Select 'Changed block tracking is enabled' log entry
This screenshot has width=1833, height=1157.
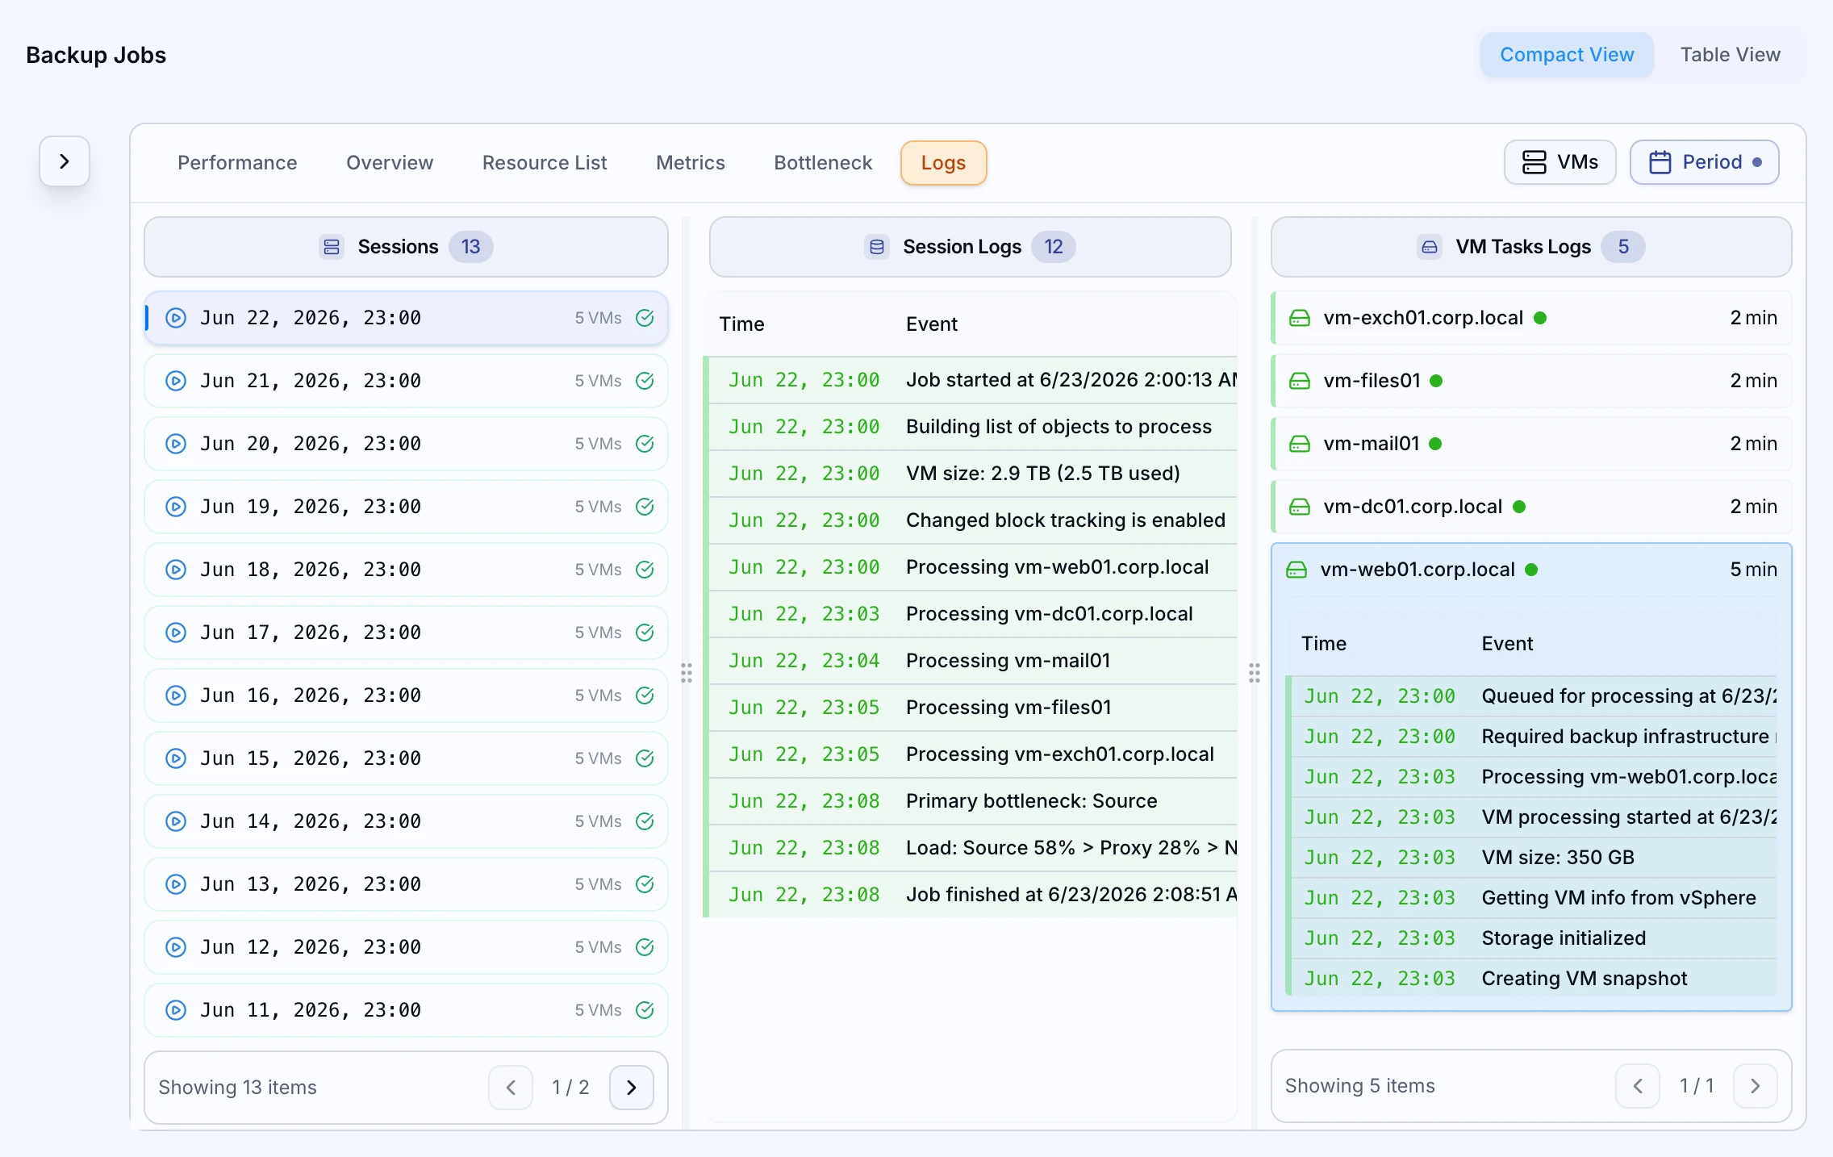pos(971,520)
